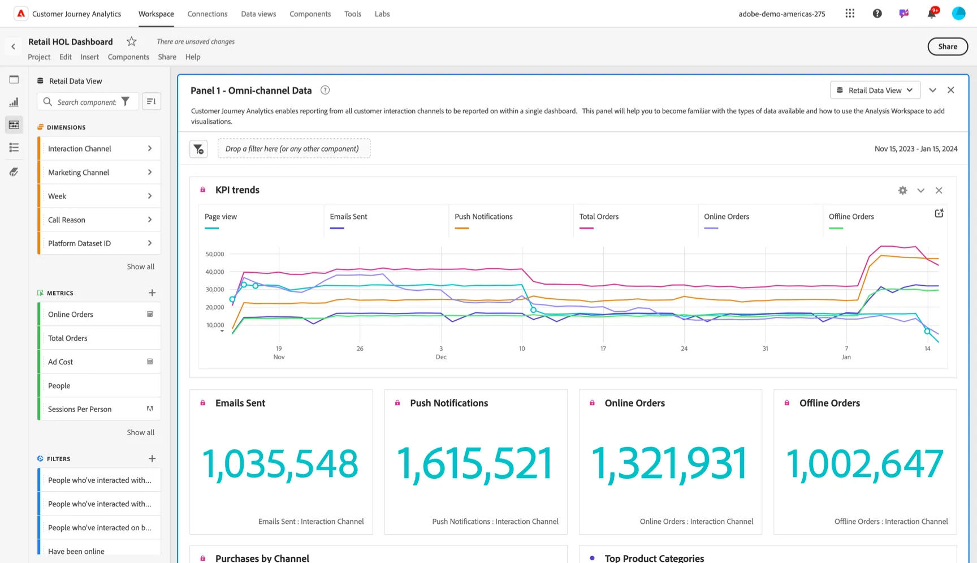Toggle the Page view legend series
This screenshot has height=563, width=977.
221,217
